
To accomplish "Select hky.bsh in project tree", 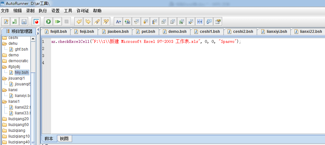I will click(22, 72).
